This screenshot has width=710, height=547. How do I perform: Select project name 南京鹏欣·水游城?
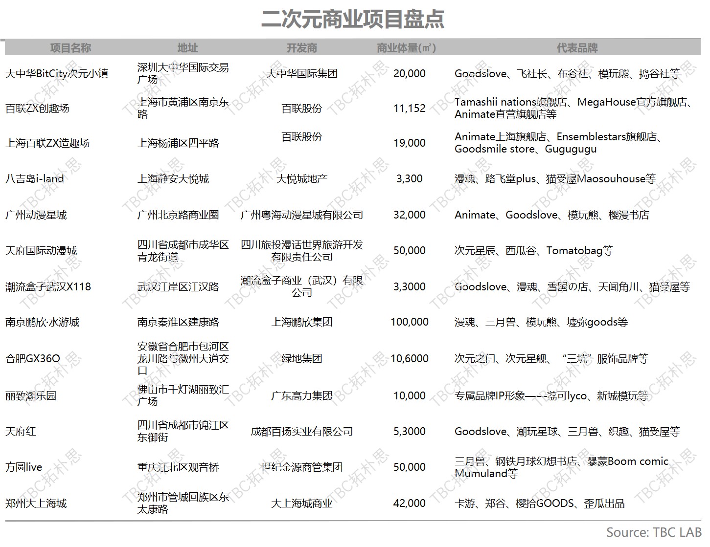coord(42,322)
